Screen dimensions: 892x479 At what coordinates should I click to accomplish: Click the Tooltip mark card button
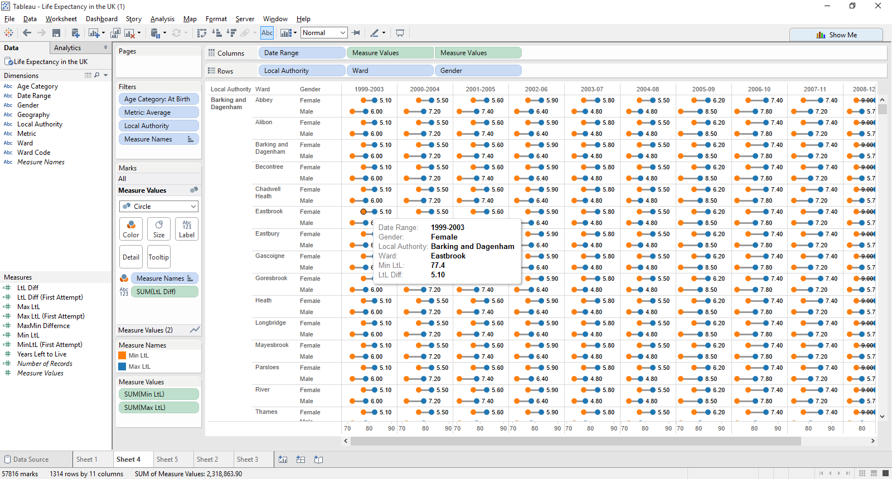[158, 257]
